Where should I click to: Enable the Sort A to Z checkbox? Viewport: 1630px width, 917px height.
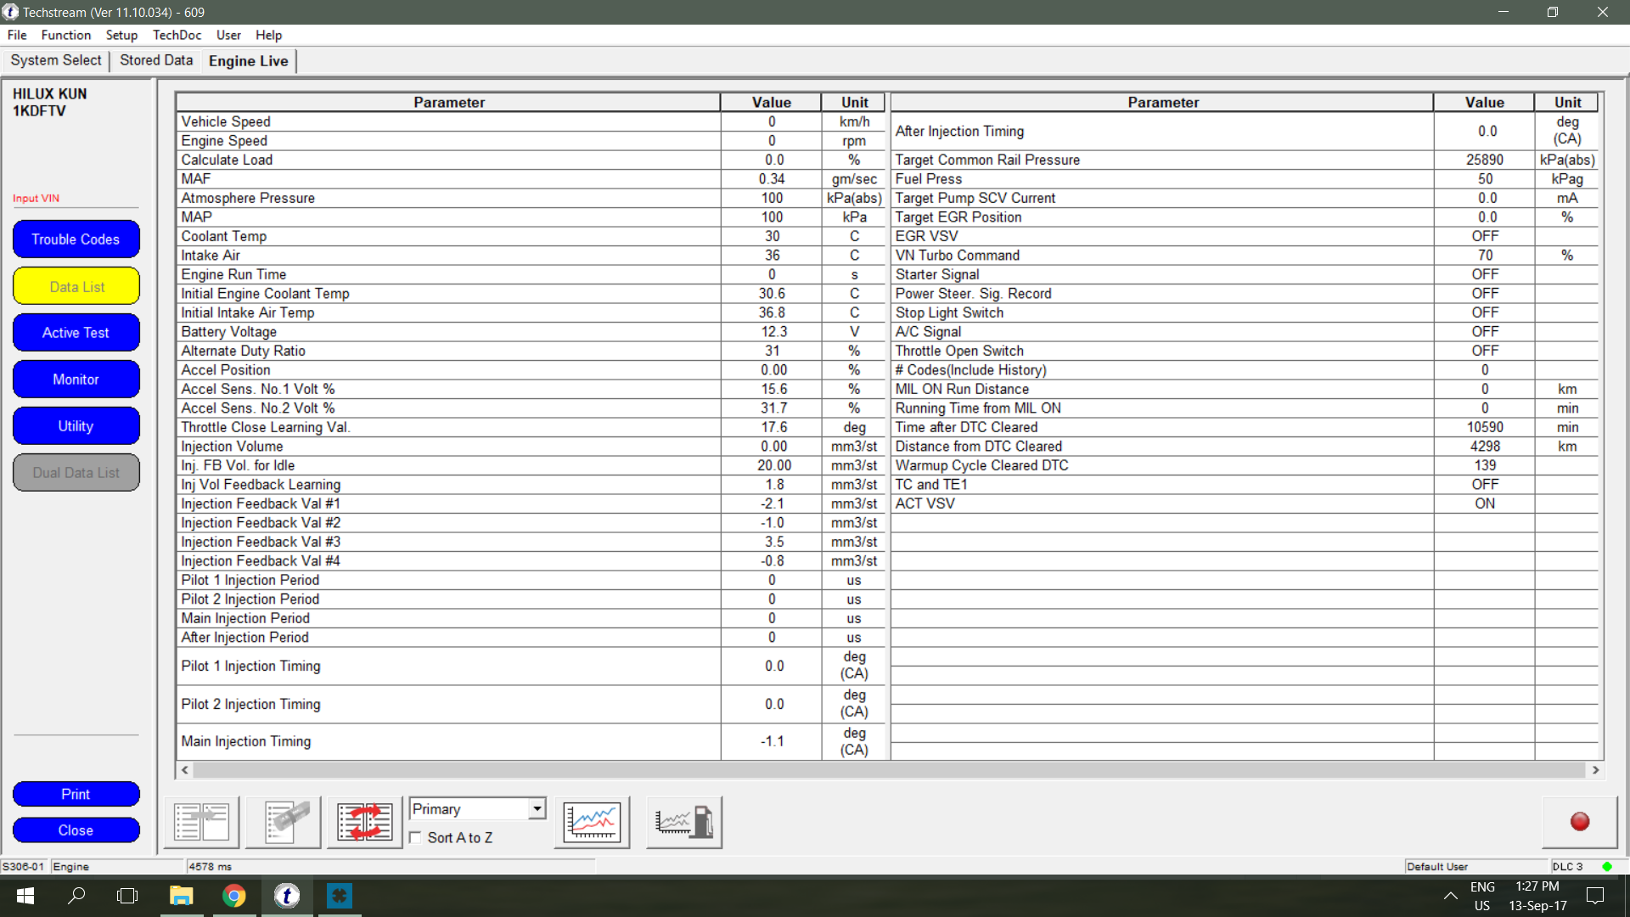tap(415, 837)
